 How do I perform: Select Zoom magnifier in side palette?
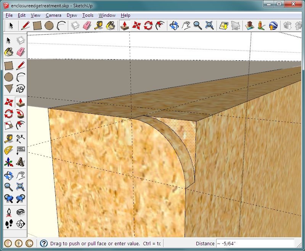(8, 187)
